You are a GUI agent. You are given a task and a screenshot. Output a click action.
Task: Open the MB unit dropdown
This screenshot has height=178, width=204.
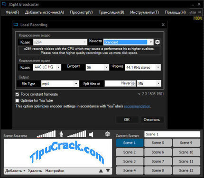tap(158, 83)
